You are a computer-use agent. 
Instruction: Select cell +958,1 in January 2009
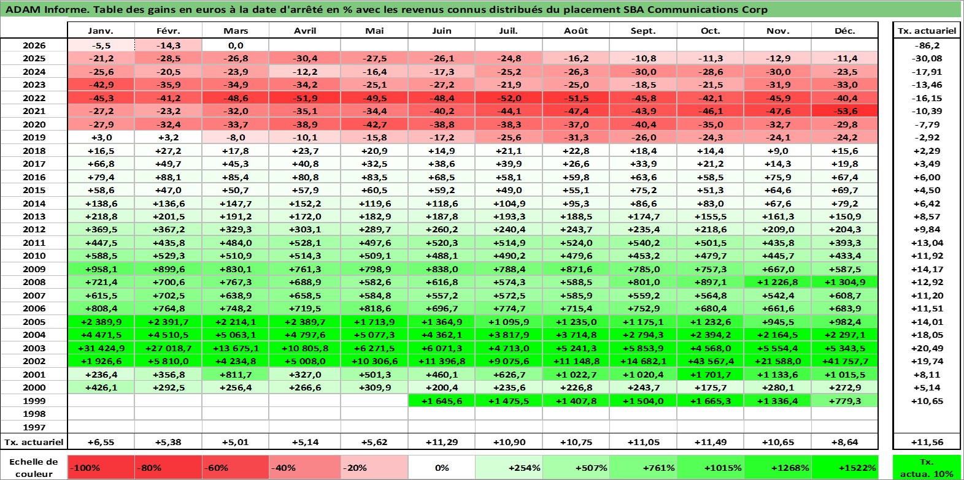click(101, 269)
